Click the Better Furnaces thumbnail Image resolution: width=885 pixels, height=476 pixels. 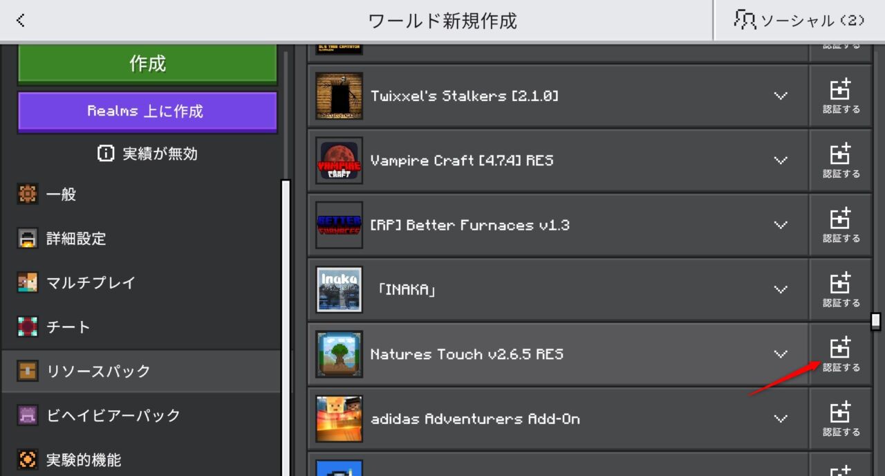[339, 225]
